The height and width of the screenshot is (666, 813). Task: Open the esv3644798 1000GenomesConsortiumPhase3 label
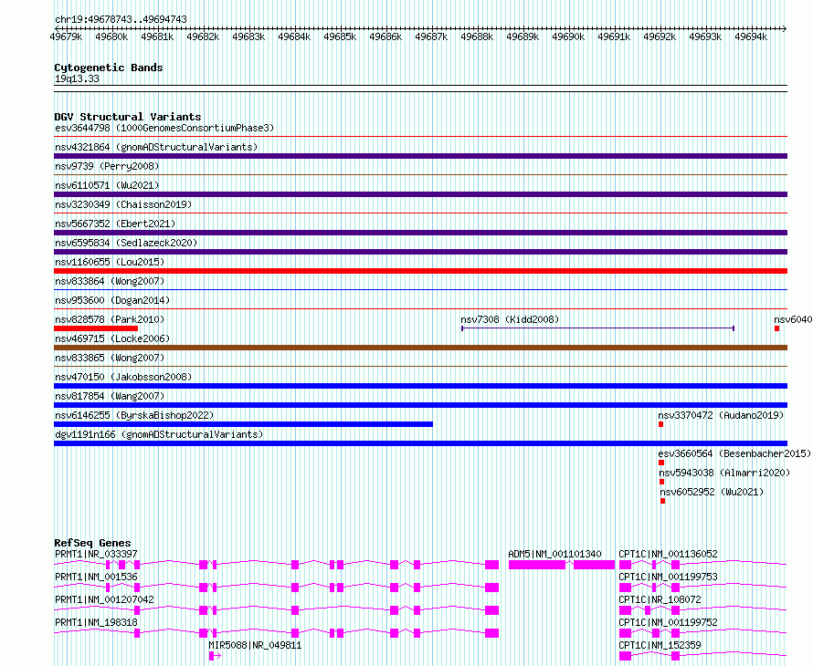(164, 128)
